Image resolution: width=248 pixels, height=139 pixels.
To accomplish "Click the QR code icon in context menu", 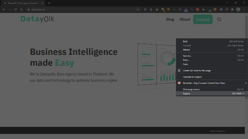I will click(179, 71).
